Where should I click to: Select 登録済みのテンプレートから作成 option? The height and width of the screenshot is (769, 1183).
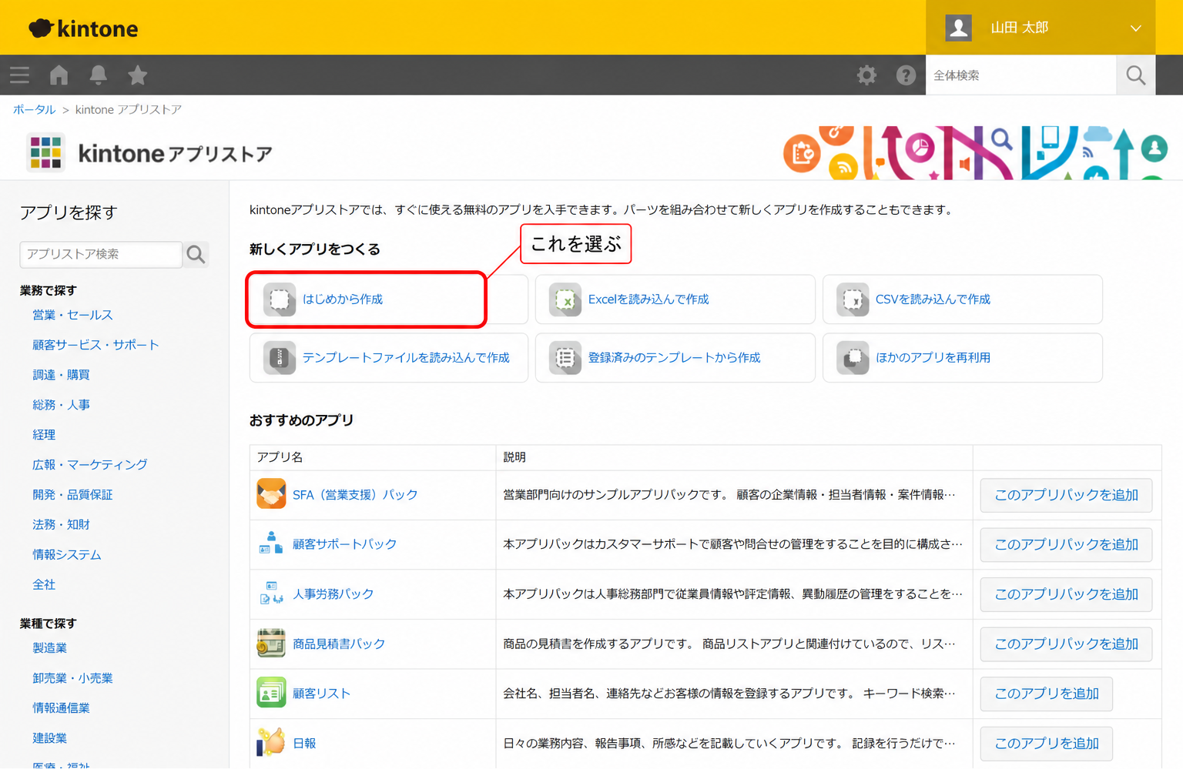[x=675, y=358]
